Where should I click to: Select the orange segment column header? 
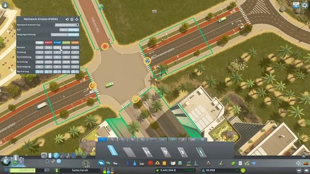[75, 43]
